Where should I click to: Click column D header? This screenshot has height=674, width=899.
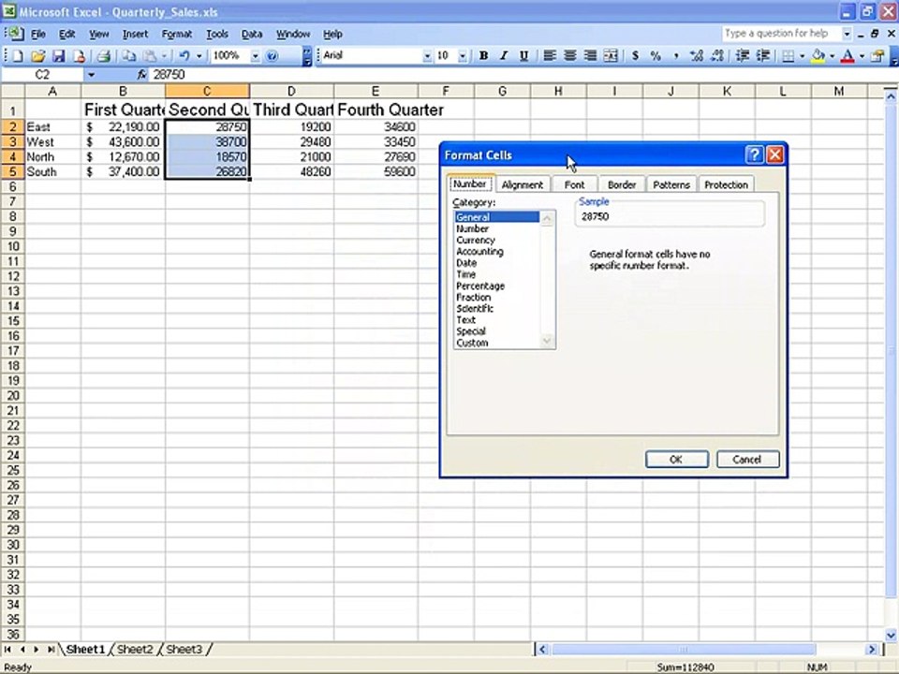291,91
